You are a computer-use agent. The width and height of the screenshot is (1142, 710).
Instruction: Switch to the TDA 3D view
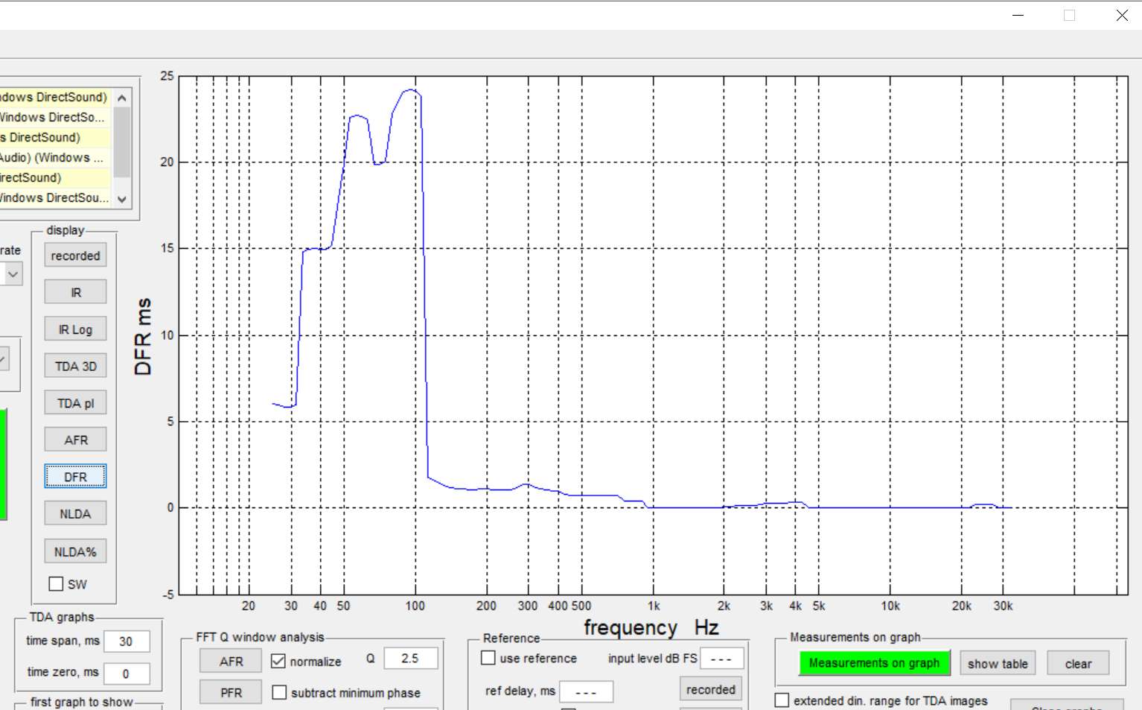point(75,366)
